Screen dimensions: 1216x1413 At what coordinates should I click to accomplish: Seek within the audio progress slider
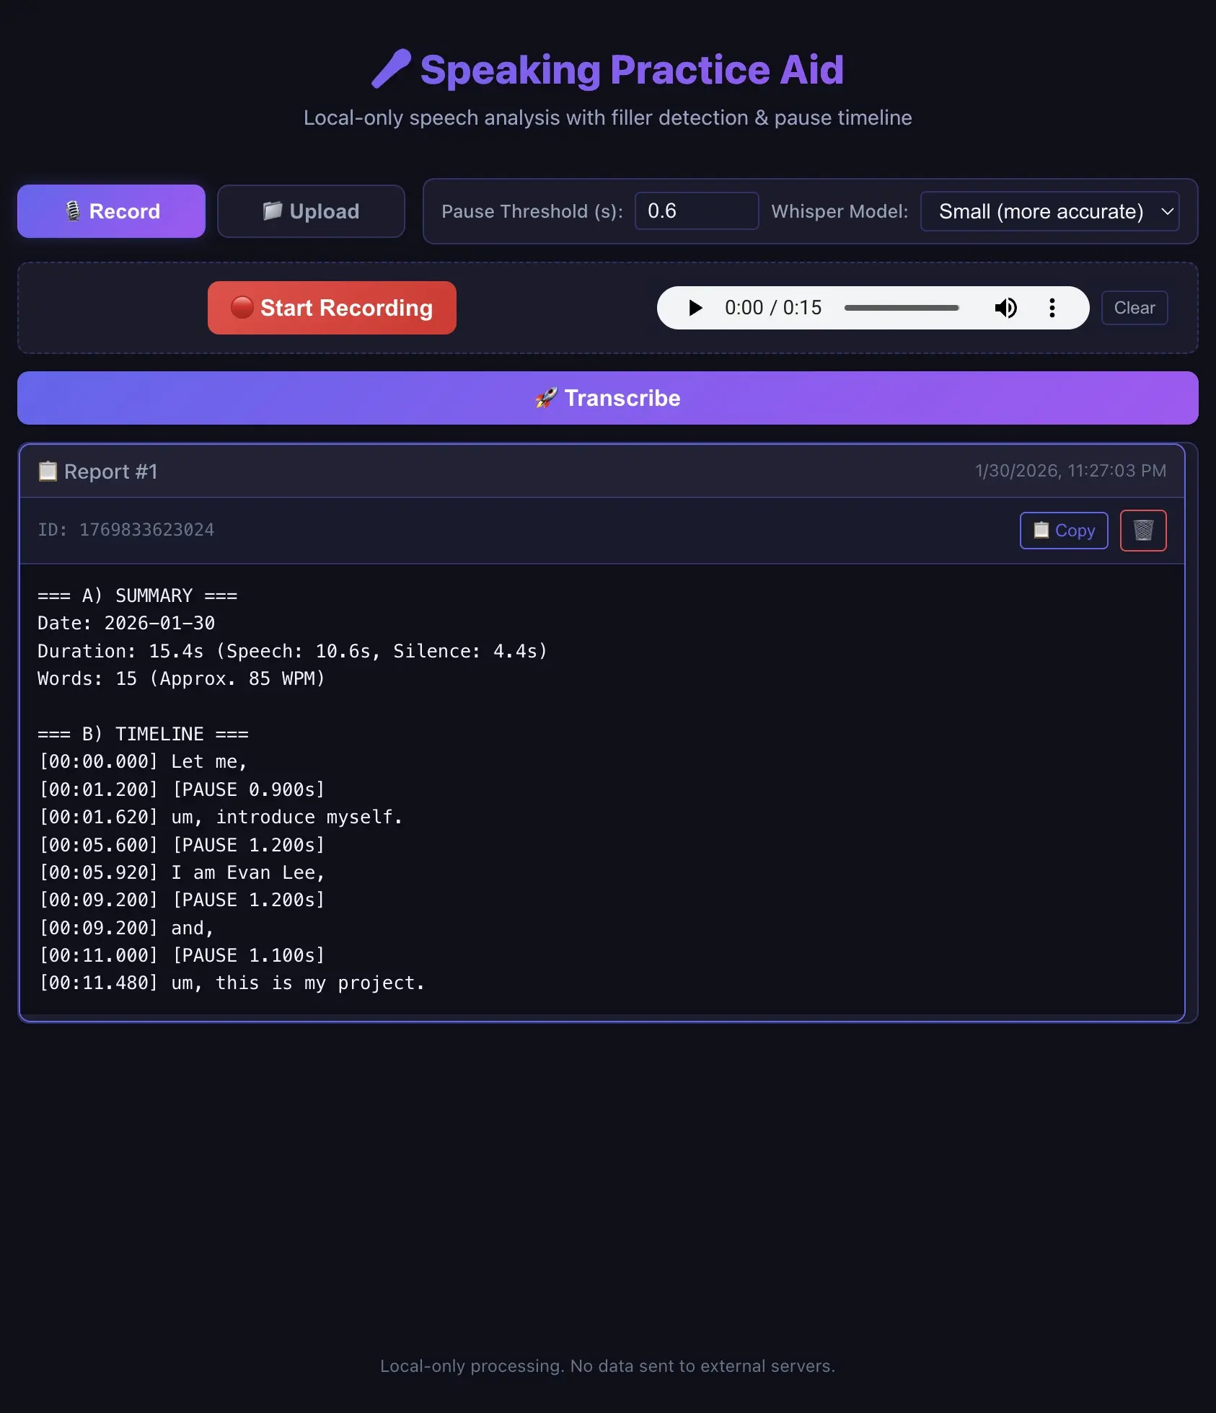pyautogui.click(x=902, y=308)
